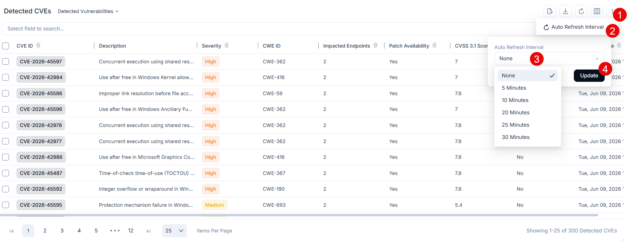Viewport: 627px width, 241px height.
Task: Sort by Severity column icon
Action: point(226,46)
